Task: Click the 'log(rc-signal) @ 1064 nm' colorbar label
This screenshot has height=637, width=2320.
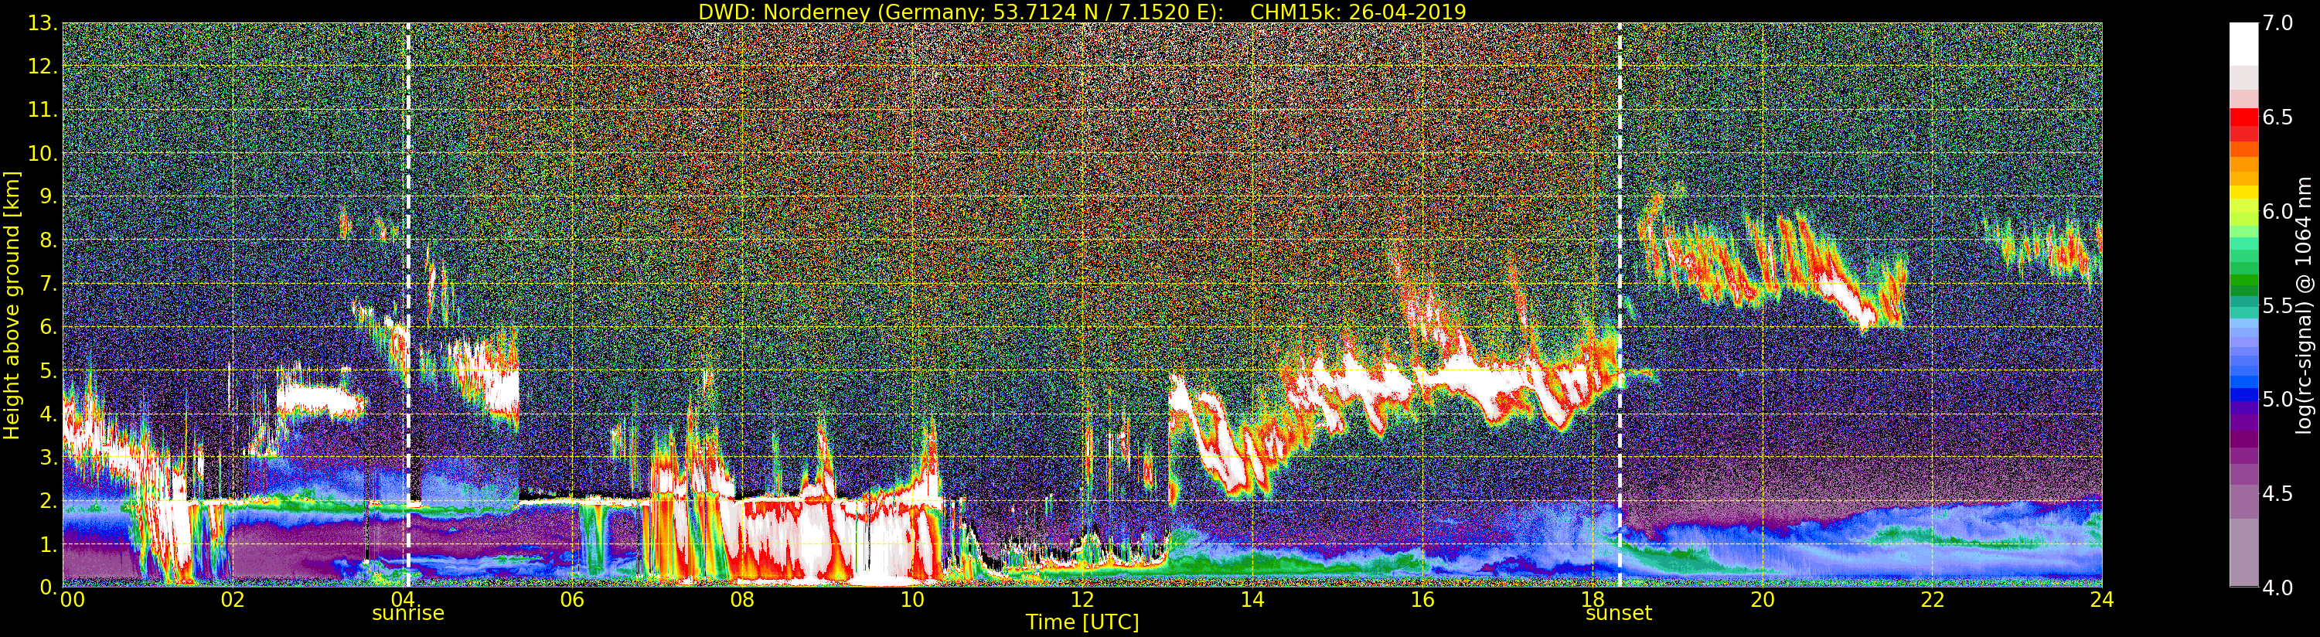Action: (x=2305, y=305)
